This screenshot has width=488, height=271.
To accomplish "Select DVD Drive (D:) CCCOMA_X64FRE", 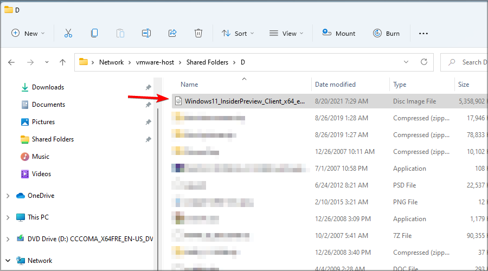I will click(x=90, y=239).
